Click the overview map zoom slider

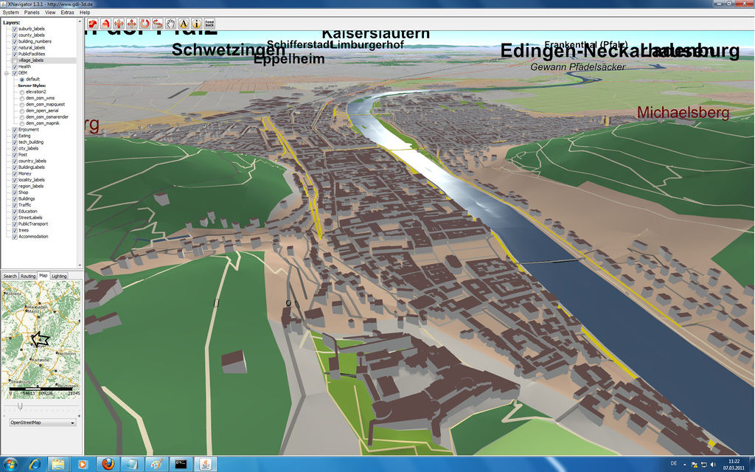click(x=20, y=404)
